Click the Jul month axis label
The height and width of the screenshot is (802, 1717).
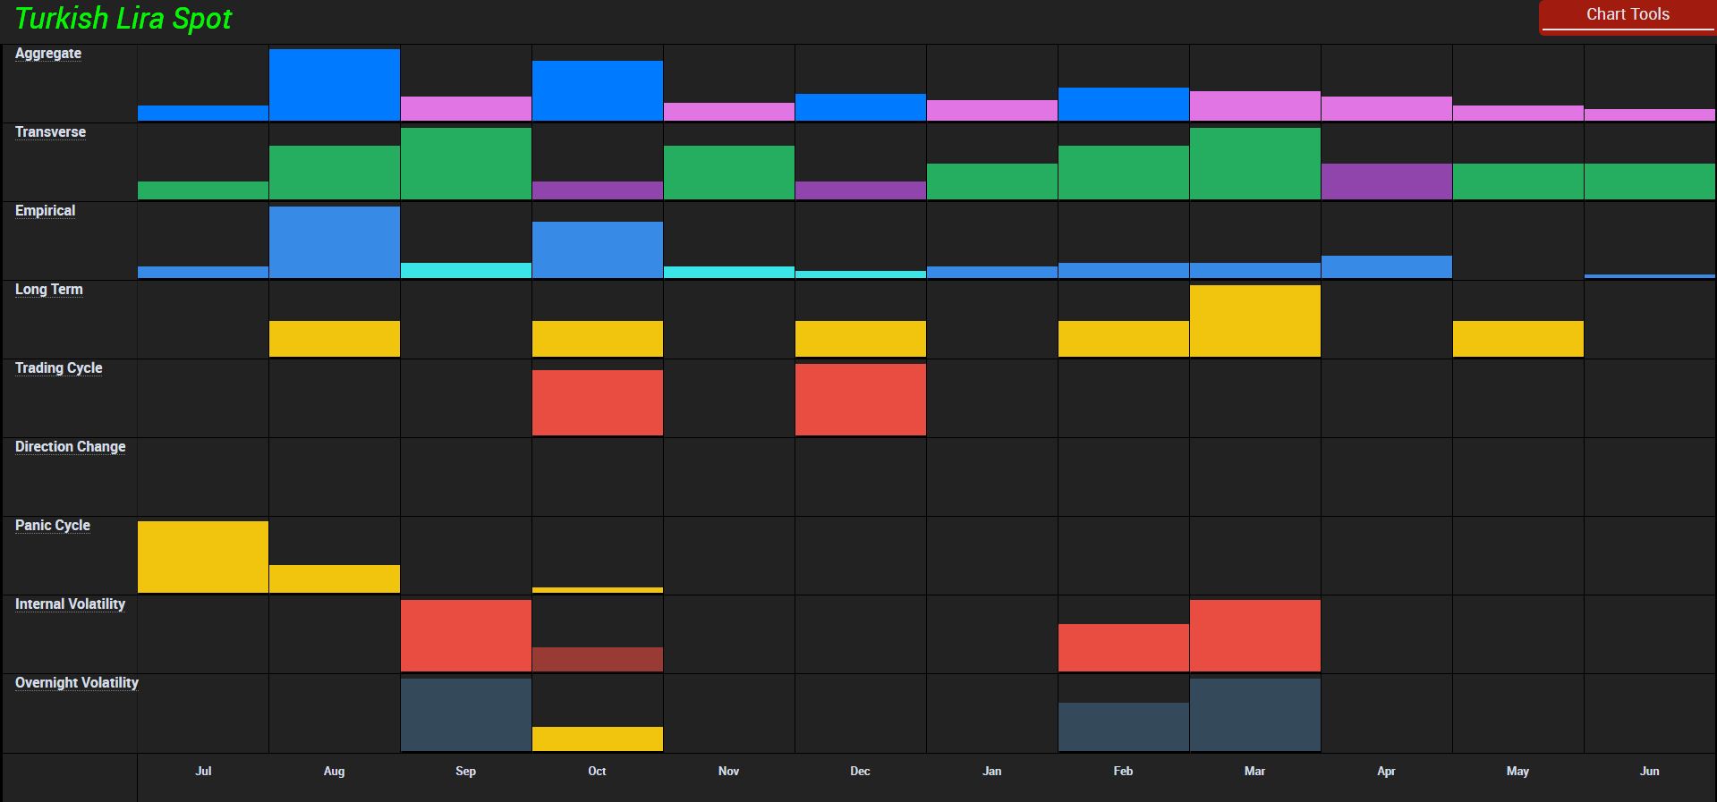pos(203,771)
